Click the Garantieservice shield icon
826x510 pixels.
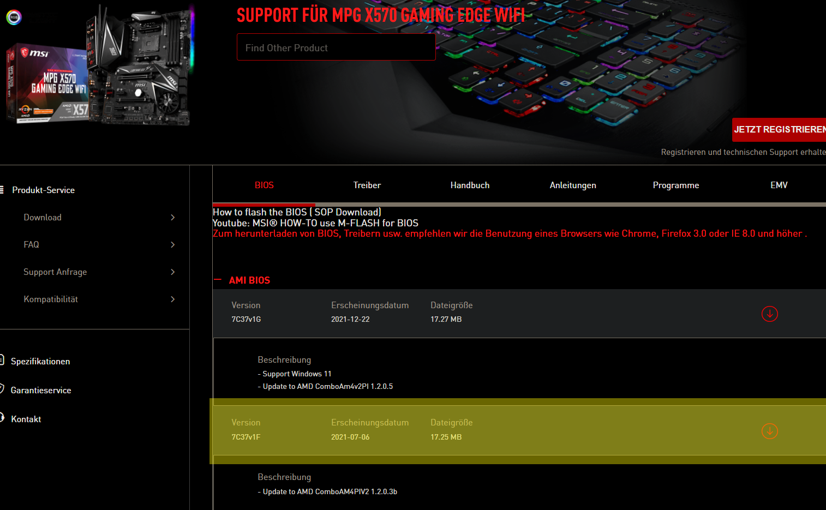pos(2,389)
